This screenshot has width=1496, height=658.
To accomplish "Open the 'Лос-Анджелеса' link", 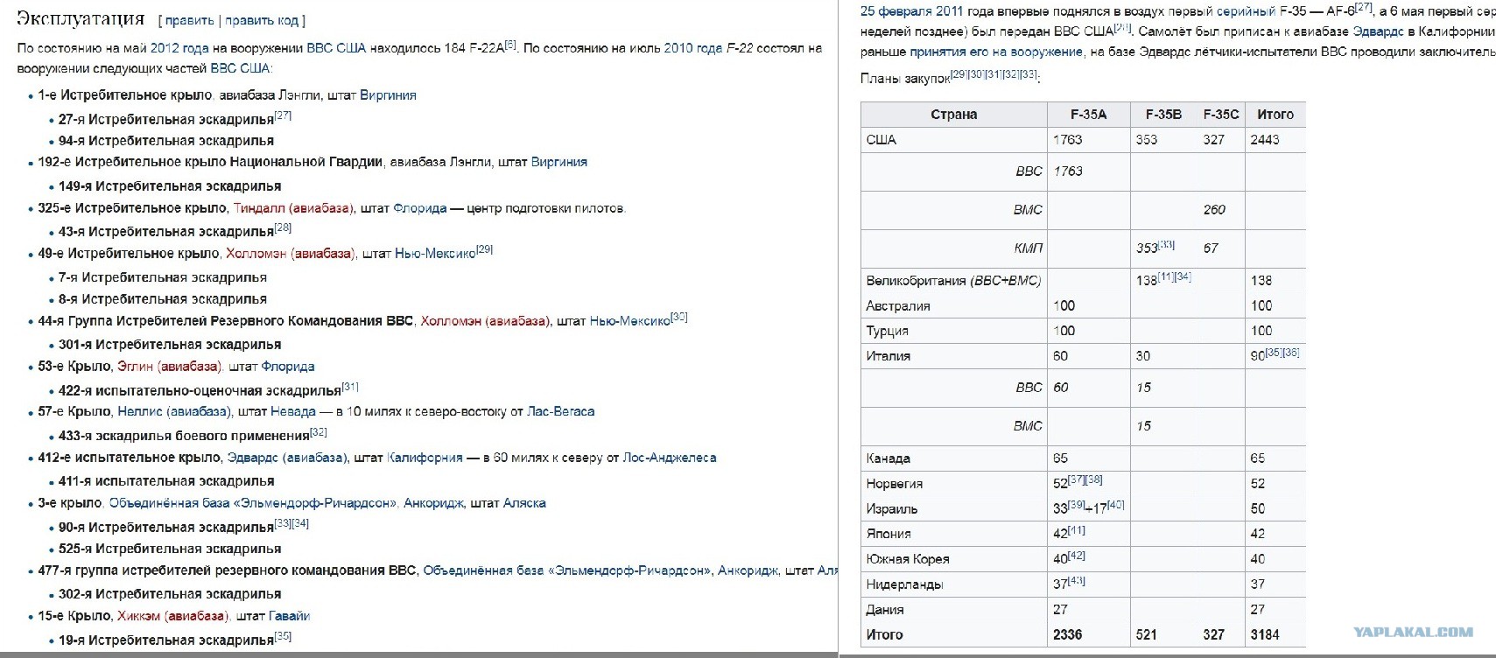I will coord(669,458).
